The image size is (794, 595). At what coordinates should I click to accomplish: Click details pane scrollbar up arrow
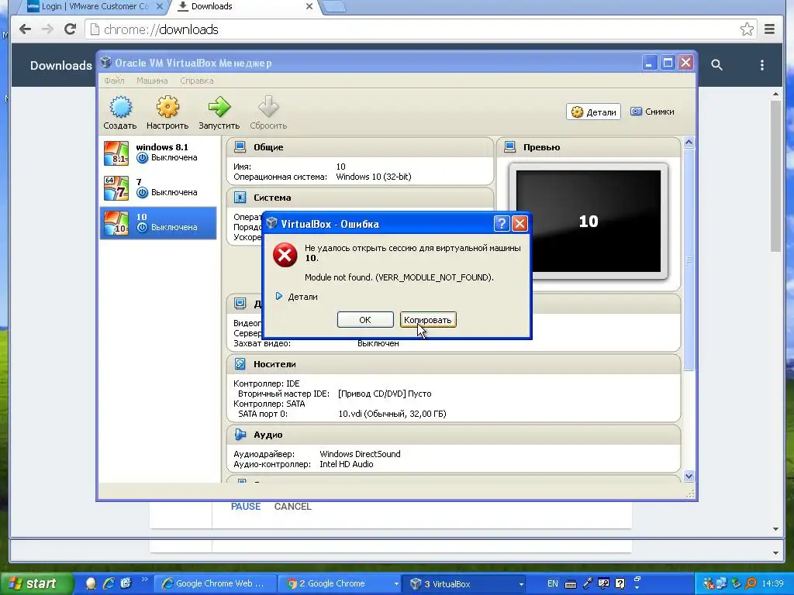[689, 143]
